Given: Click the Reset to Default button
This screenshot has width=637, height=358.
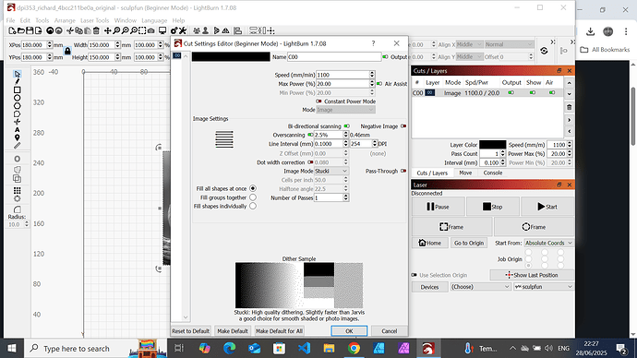Looking at the screenshot, I should [190, 331].
